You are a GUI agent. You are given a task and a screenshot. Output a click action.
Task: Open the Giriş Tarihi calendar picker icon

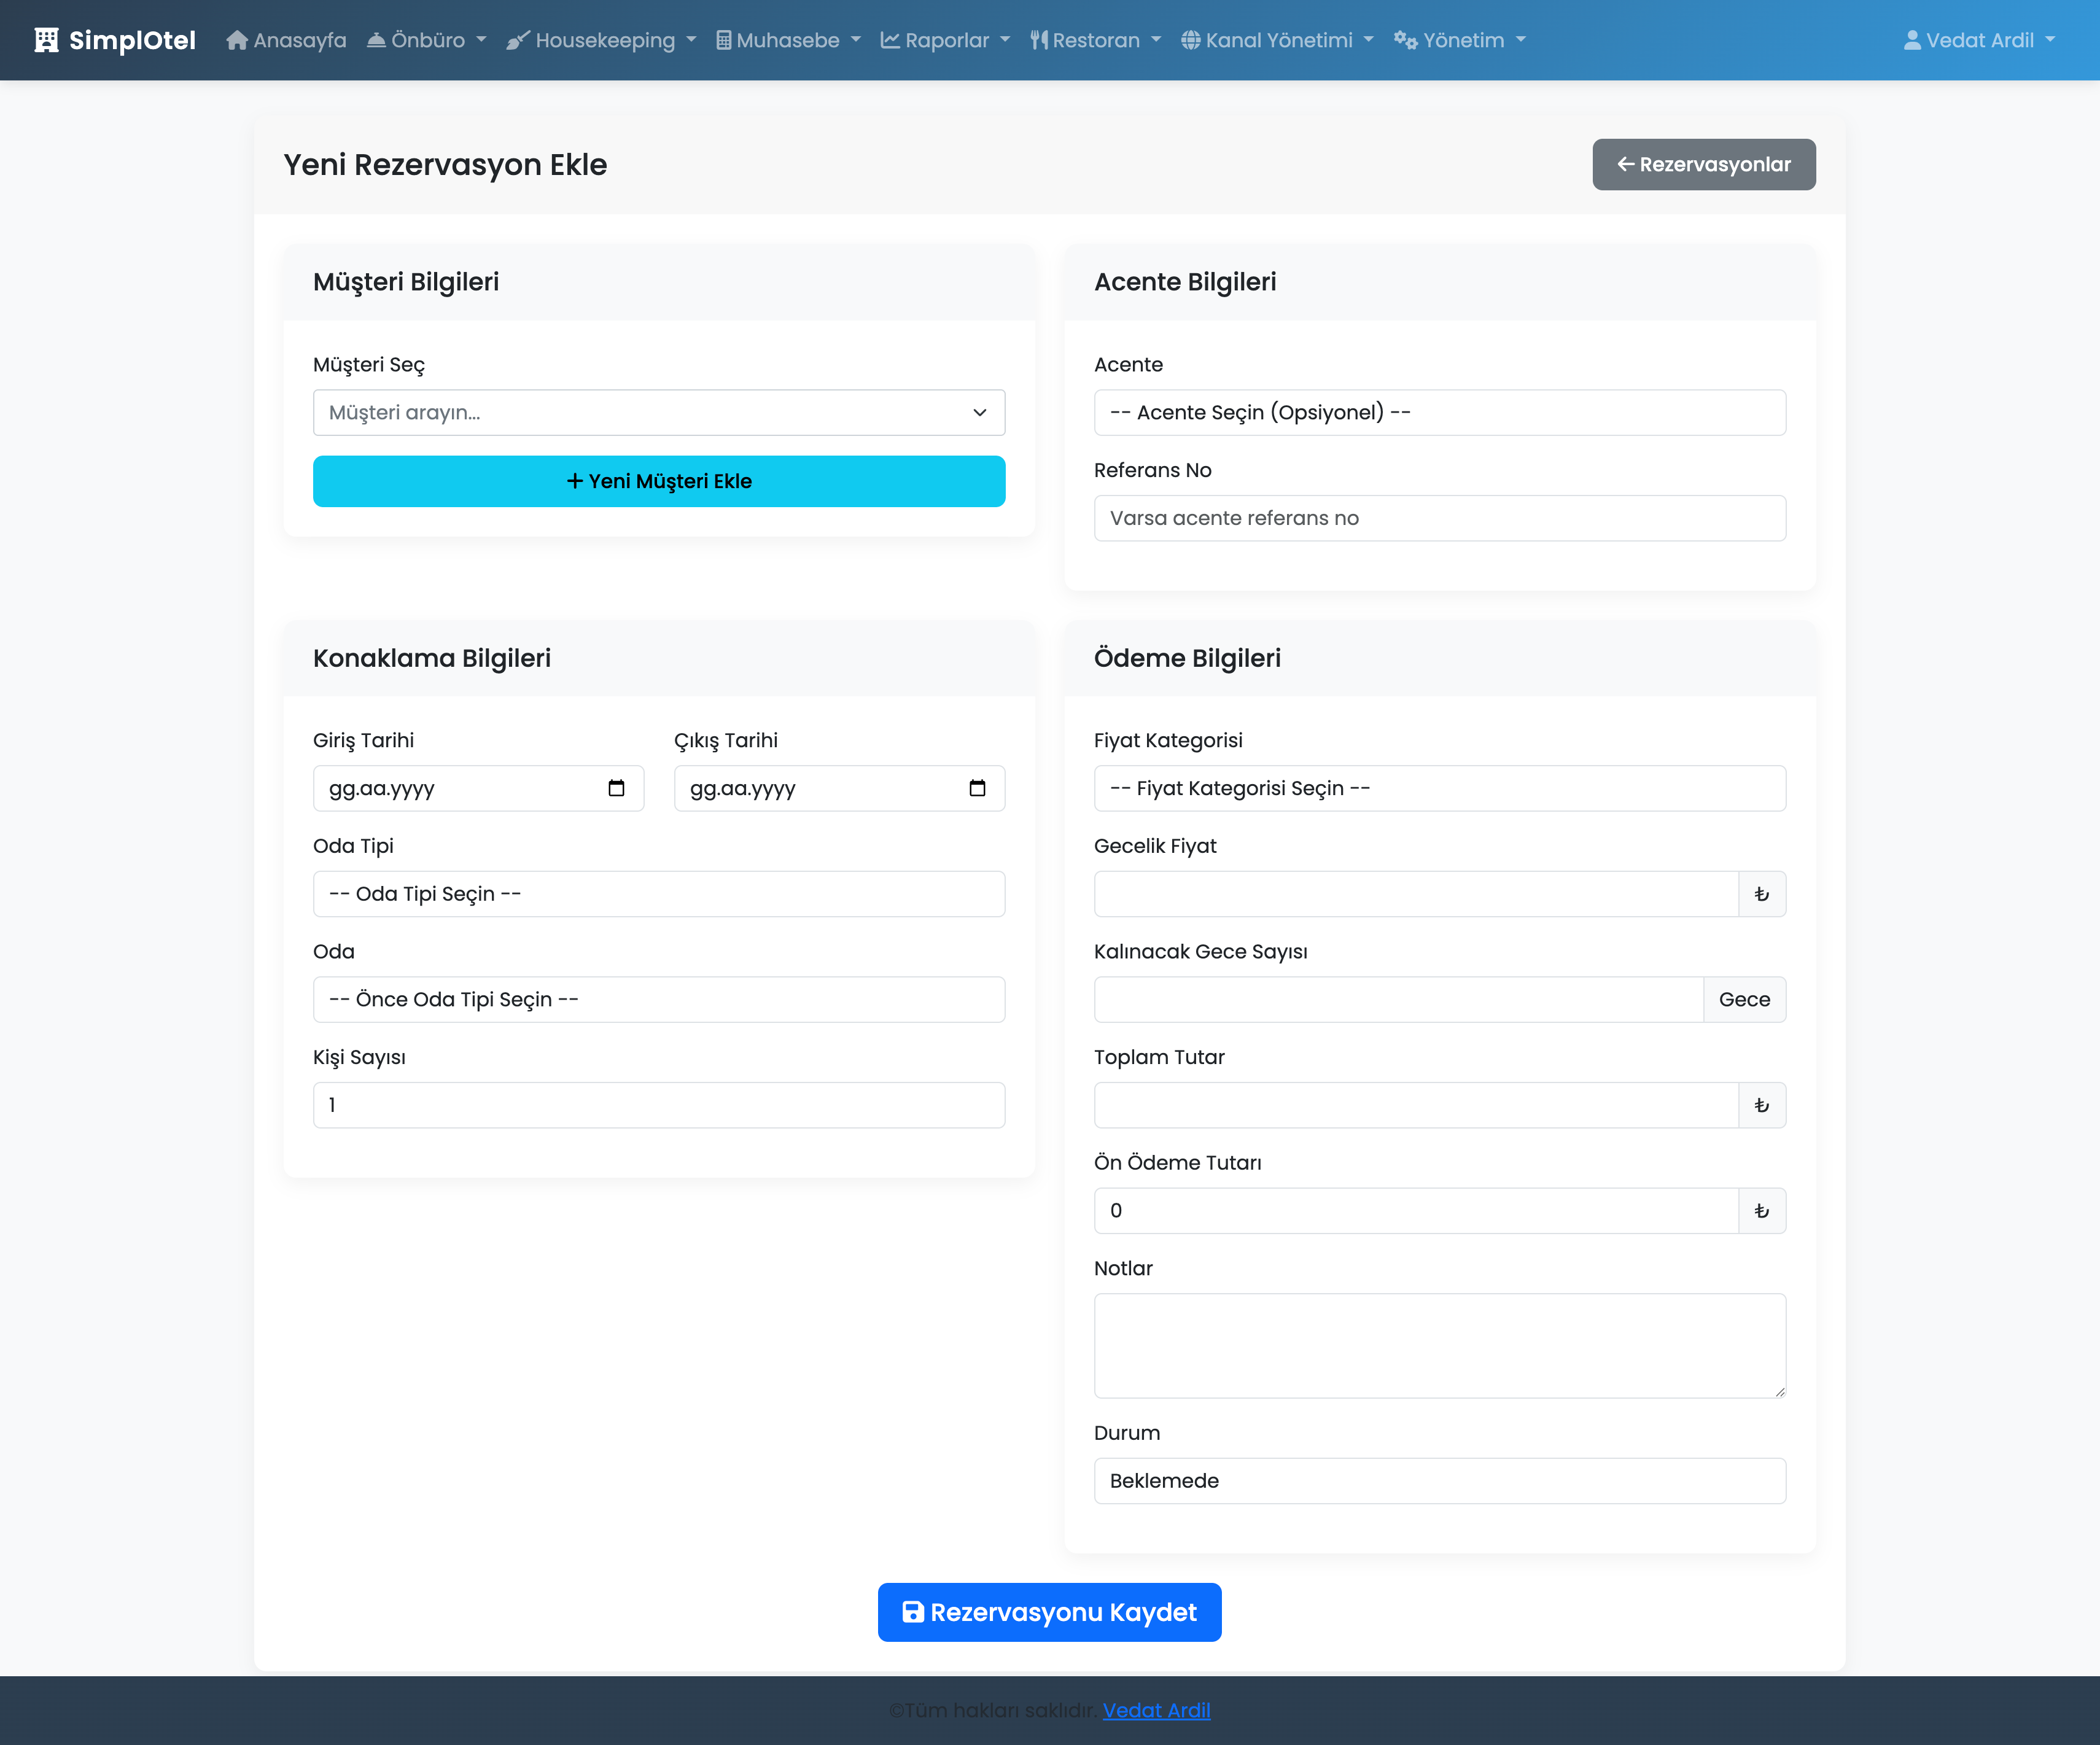(x=616, y=788)
